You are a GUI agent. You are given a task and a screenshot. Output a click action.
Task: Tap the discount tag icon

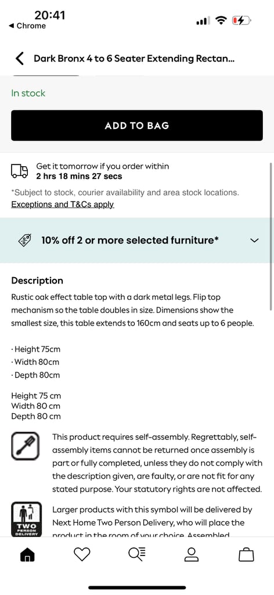(x=25, y=240)
